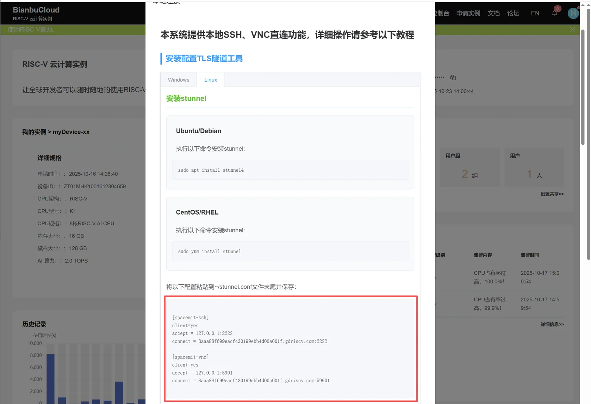Click the 用户组 2 组 card

(470, 167)
